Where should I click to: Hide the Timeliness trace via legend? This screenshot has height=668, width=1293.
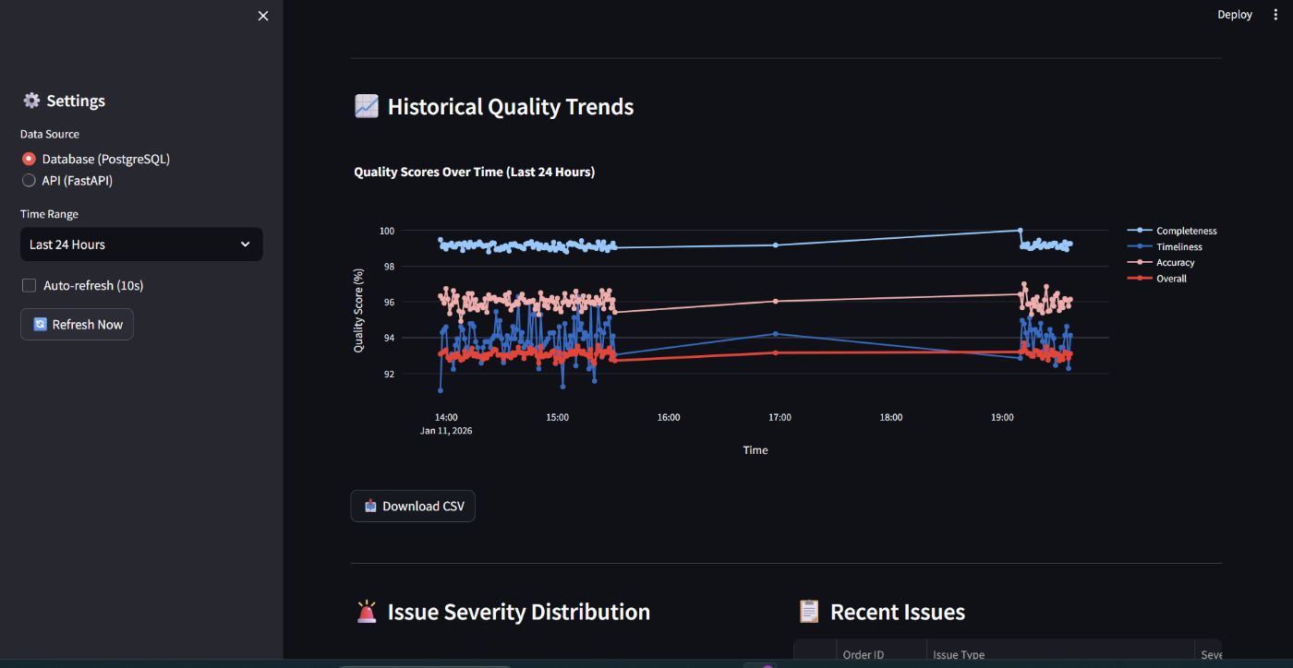pyautogui.click(x=1180, y=246)
